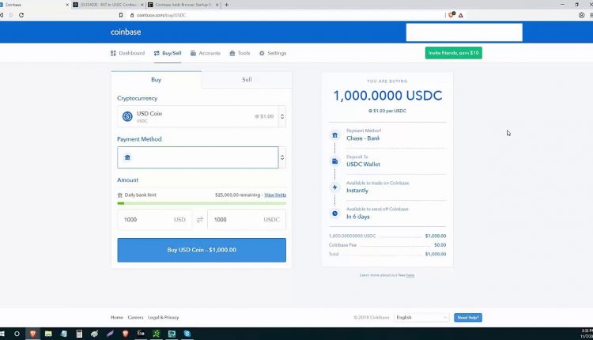
Task: Open the Tools nav item
Action: pos(240,53)
